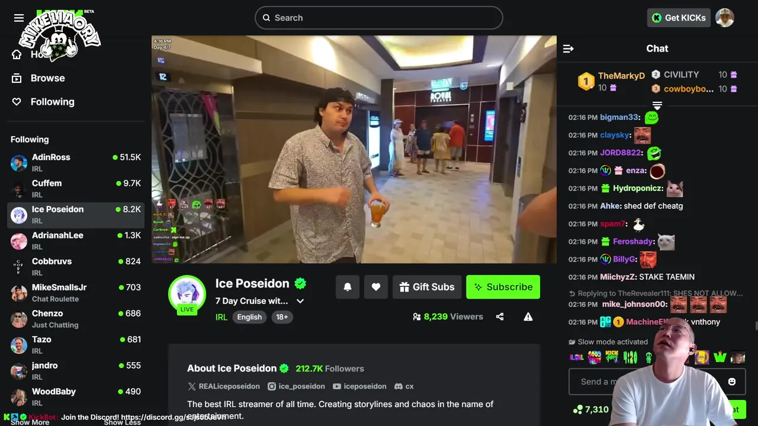Image resolution: width=758 pixels, height=426 pixels.
Task: Click in the Search field
Action: point(379,18)
